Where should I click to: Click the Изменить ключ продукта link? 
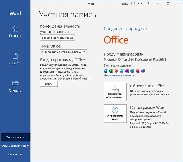tap(119, 75)
